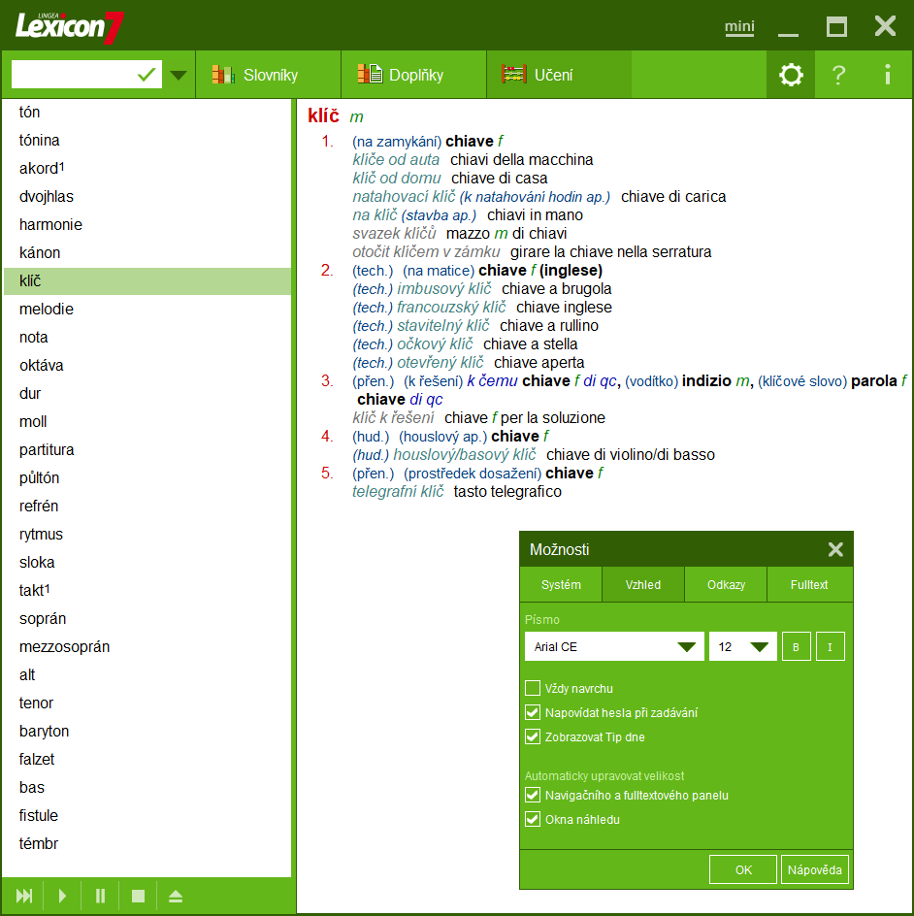Switch to mini mode
Image resolution: width=914 pixels, height=916 pixels.
click(x=739, y=27)
